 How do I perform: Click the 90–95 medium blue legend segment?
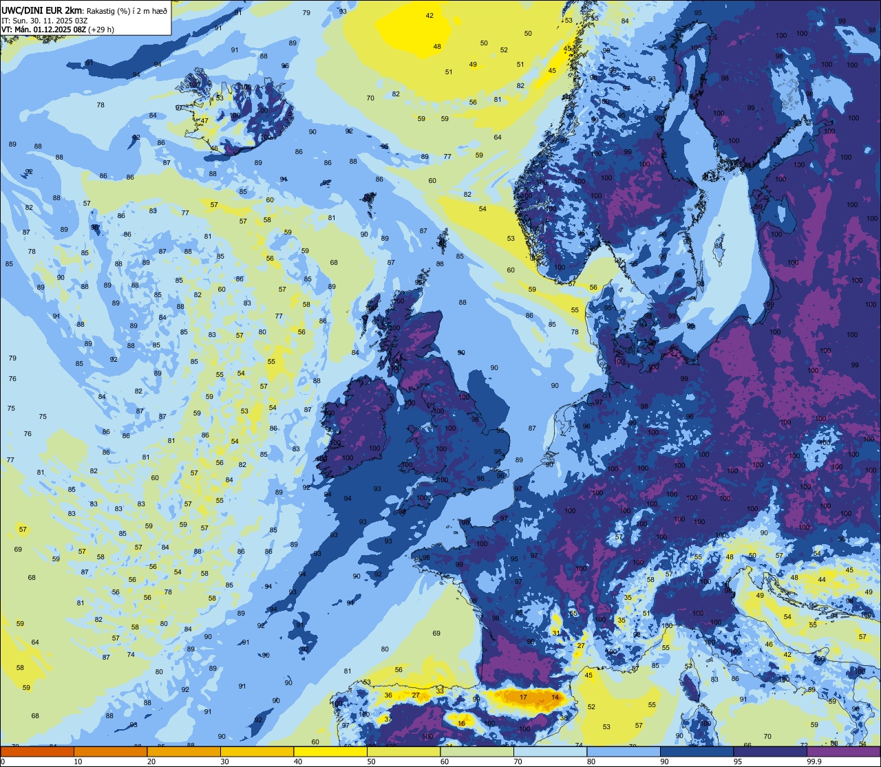coord(697,751)
